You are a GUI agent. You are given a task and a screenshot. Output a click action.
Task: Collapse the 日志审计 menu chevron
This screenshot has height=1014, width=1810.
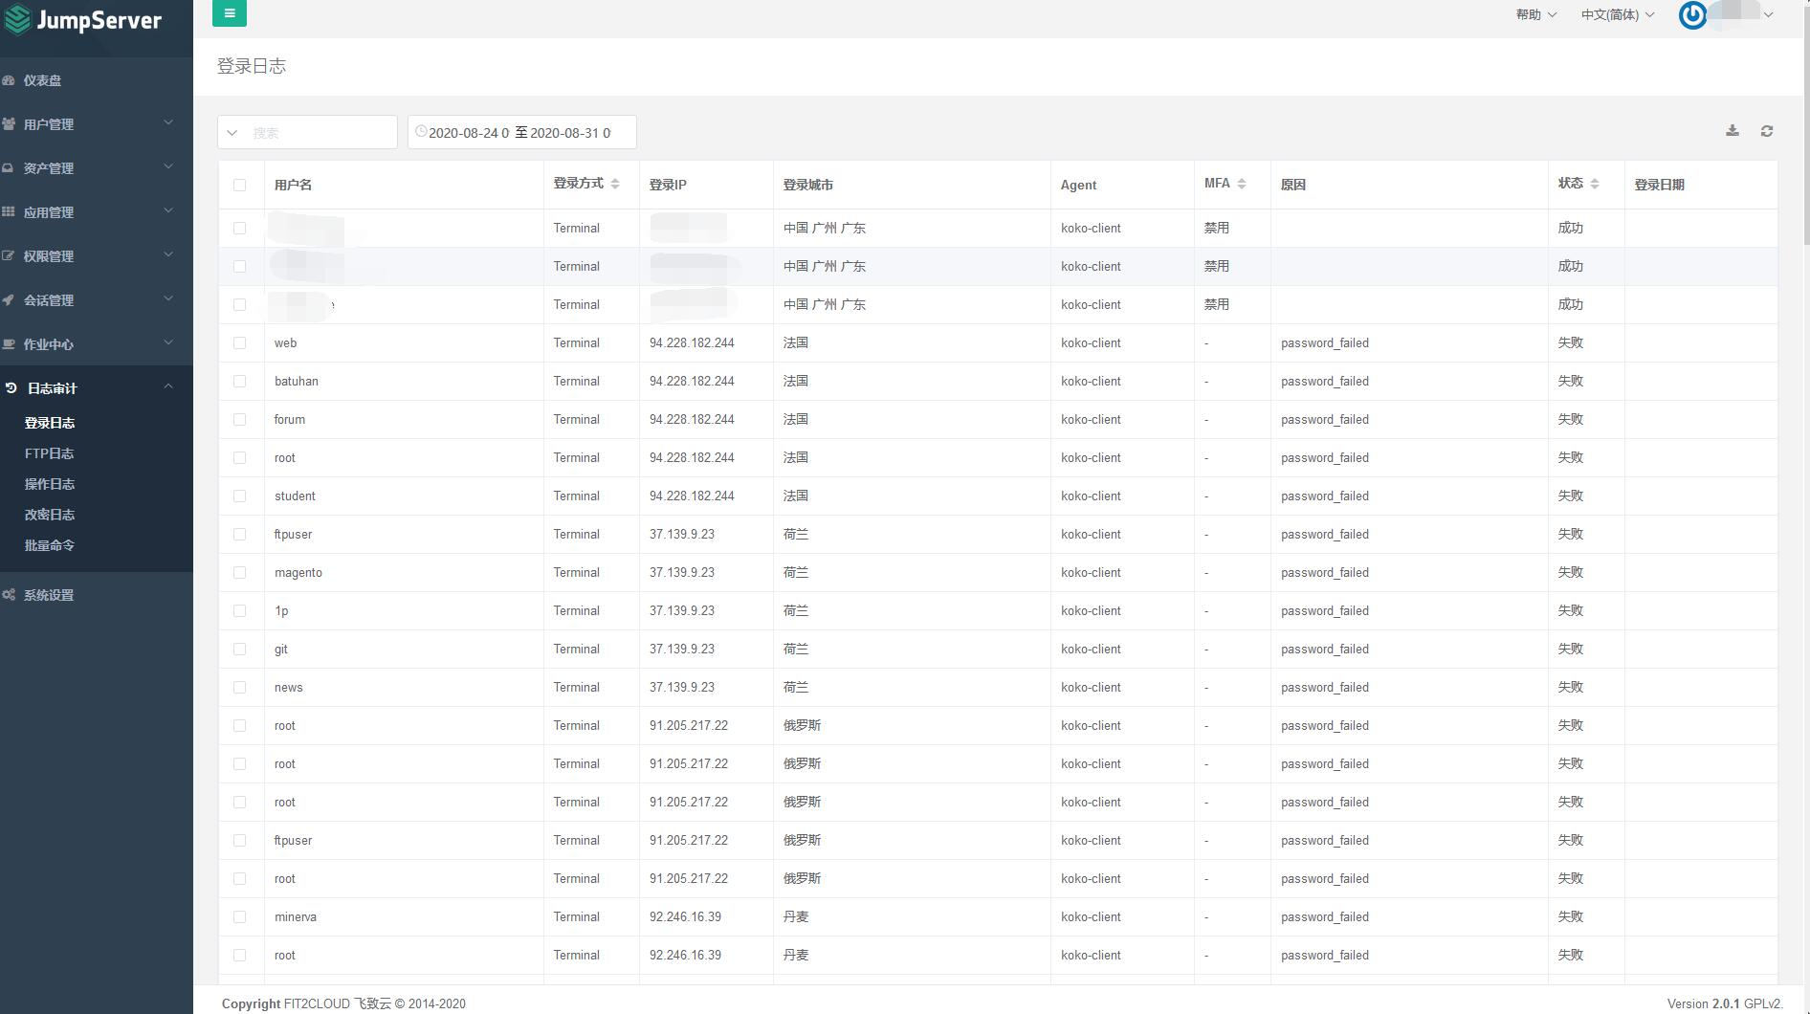[x=168, y=386]
